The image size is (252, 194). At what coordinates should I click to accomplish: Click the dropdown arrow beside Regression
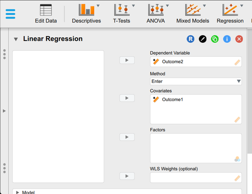point(241,6)
